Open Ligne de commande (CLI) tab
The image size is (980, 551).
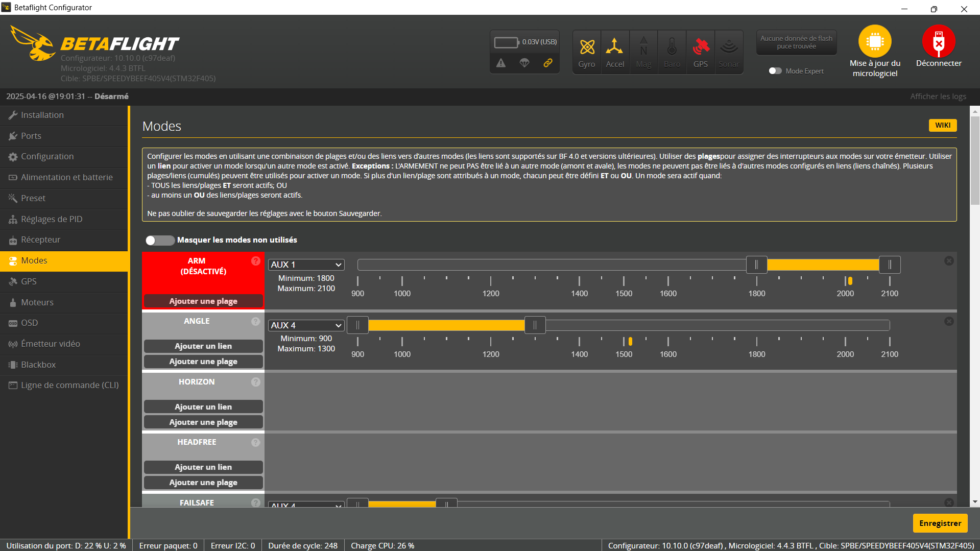69,385
